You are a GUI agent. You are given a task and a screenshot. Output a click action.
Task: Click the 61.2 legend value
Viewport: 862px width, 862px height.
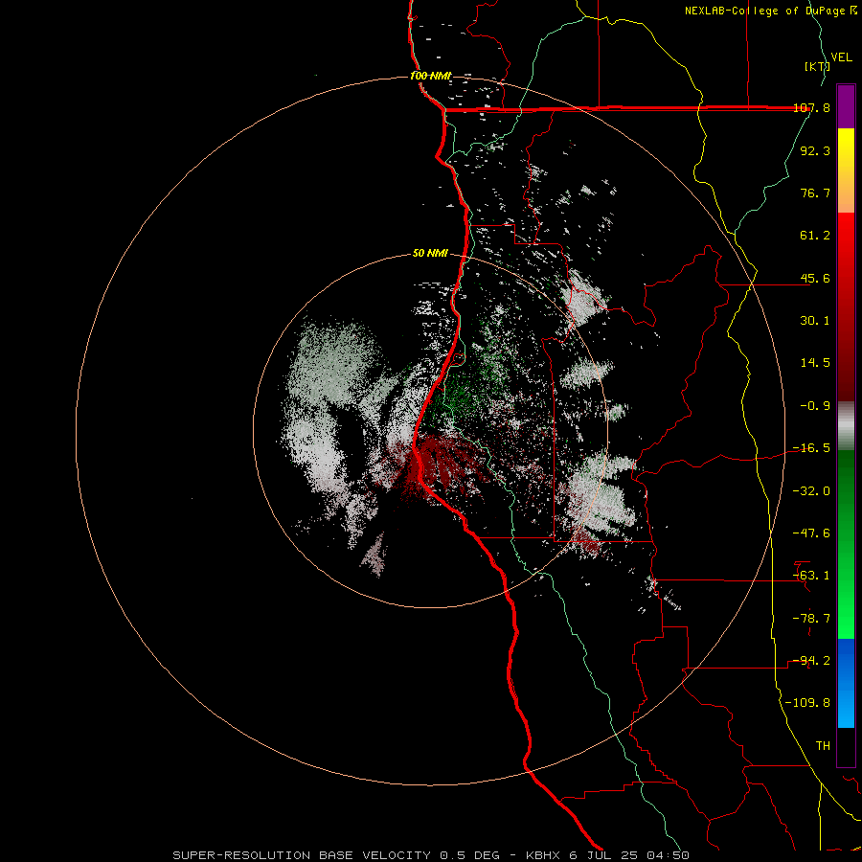[x=815, y=236]
